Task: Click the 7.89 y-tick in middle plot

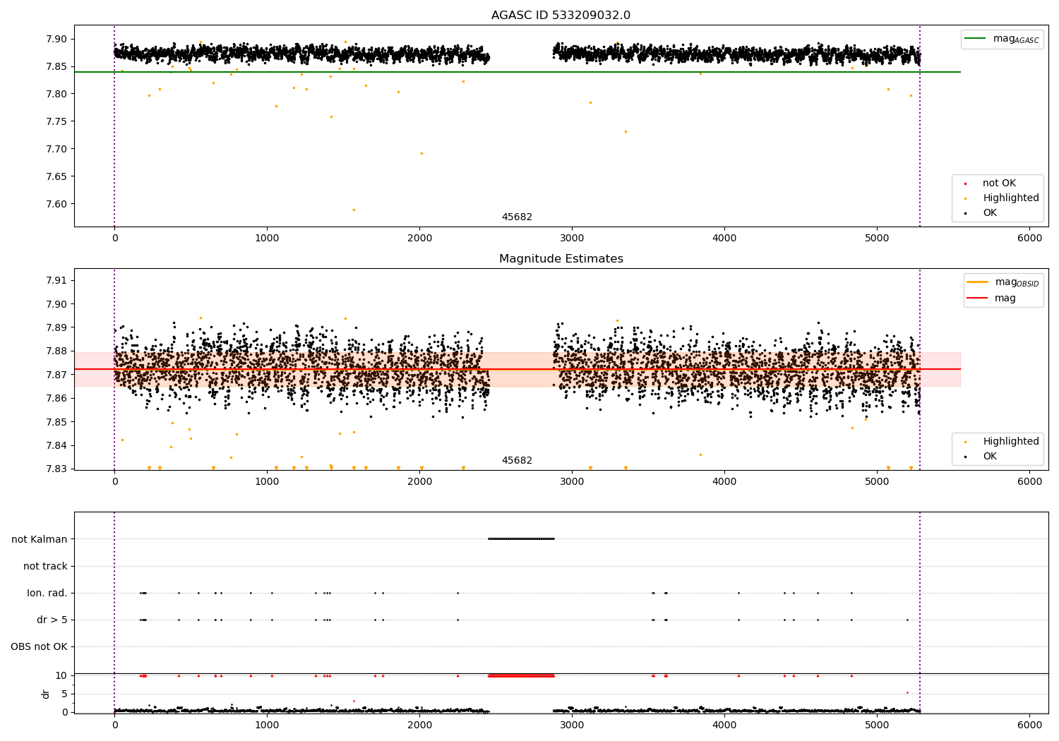Action: pos(56,327)
